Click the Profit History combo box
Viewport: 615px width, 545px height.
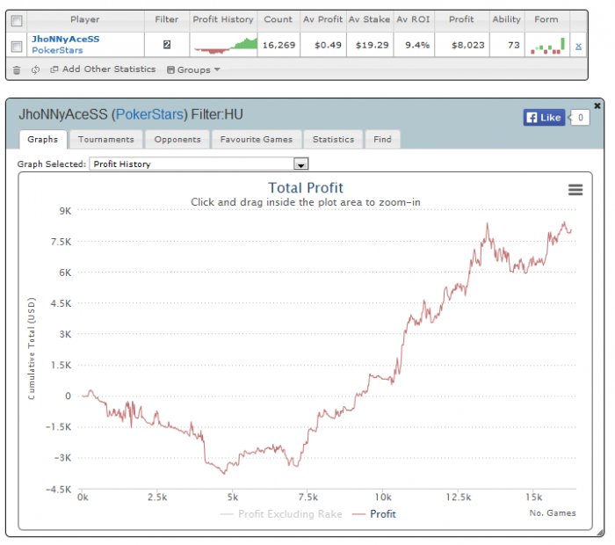click(x=199, y=164)
